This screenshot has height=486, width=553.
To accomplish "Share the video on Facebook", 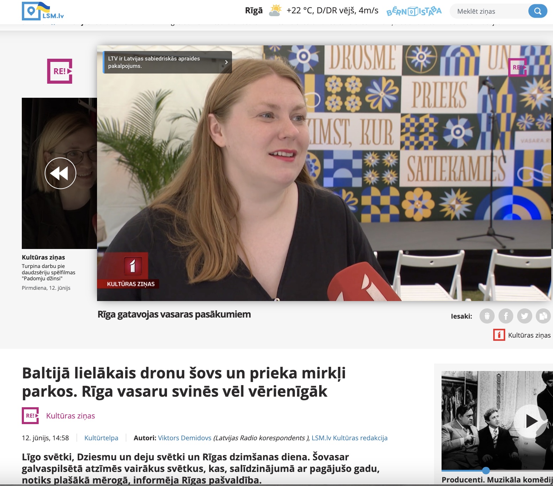I will point(506,316).
